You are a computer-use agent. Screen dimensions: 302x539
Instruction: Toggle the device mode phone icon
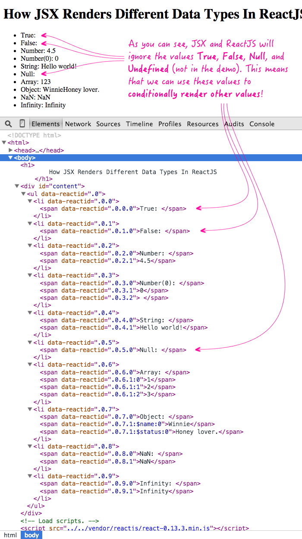(22, 124)
